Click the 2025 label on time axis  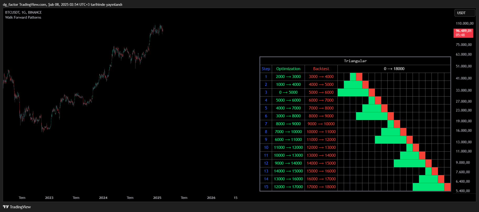(x=157, y=198)
